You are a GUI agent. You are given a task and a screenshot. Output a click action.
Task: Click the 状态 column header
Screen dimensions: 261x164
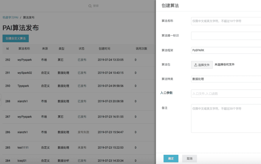click(x=81, y=49)
